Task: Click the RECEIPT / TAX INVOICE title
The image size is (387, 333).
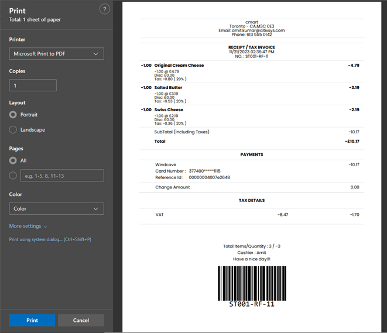Action: point(251,47)
